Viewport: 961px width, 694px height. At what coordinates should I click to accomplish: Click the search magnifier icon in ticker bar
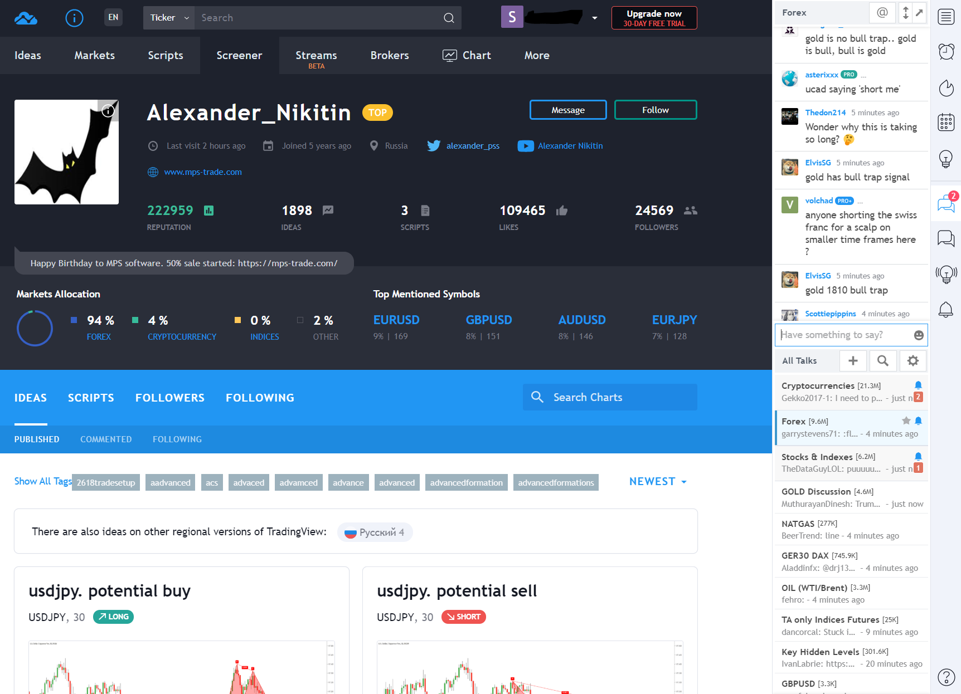pyautogui.click(x=449, y=18)
